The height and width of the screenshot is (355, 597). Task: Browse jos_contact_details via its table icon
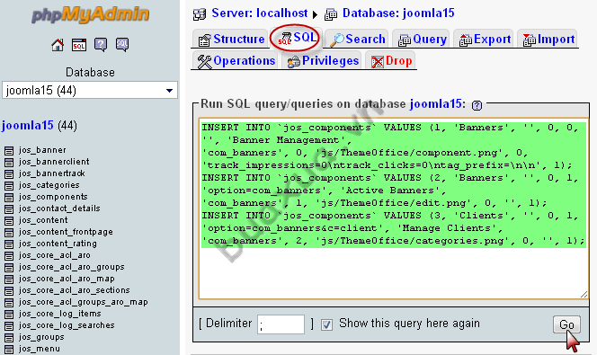click(9, 209)
